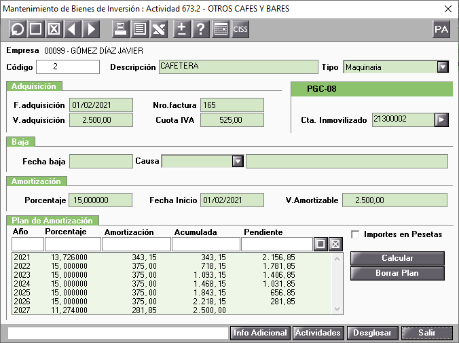
Task: Click the Porcentaje entry box in plan
Action: (x=73, y=244)
